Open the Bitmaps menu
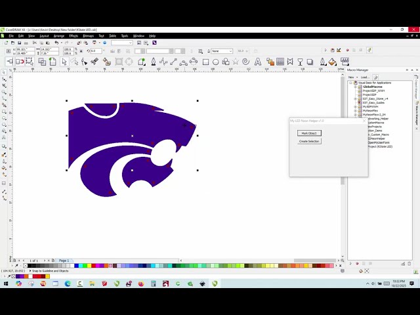The width and height of the screenshot is (420, 315). [88, 36]
